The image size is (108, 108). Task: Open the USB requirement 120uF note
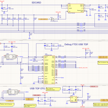pyautogui.click(x=30, y=106)
